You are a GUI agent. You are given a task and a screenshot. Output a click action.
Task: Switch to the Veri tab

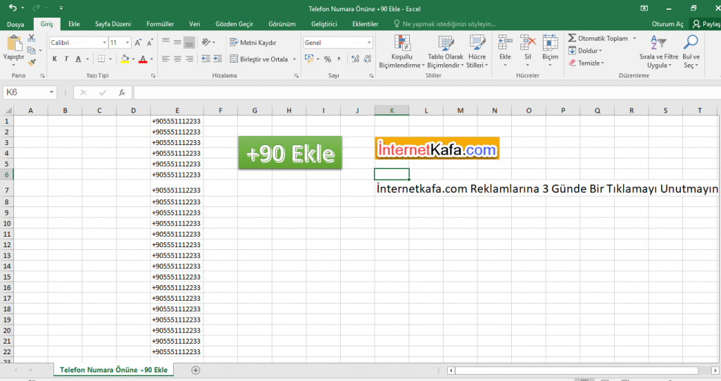(x=194, y=24)
